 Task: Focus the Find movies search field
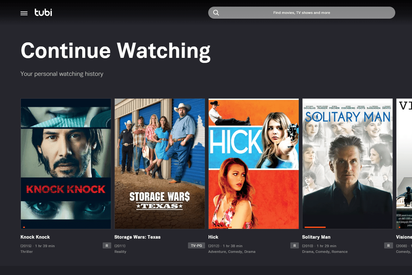(301, 13)
